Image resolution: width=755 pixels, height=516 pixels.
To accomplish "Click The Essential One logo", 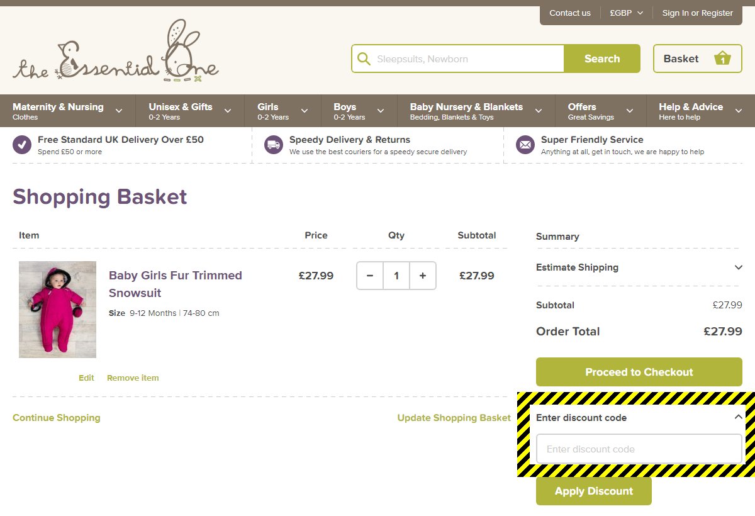I will pos(113,53).
